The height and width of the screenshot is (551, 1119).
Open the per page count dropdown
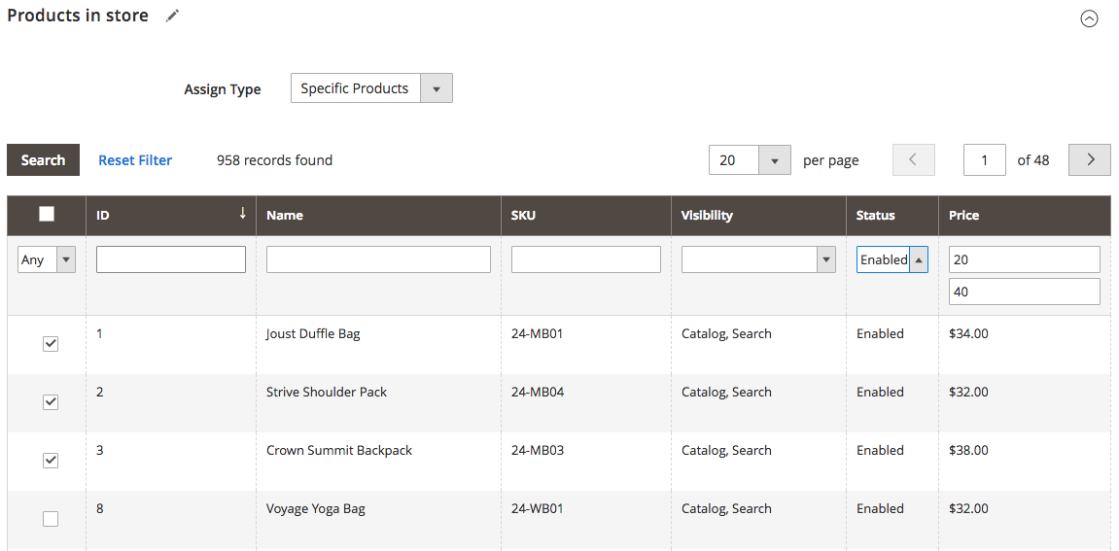(x=750, y=160)
